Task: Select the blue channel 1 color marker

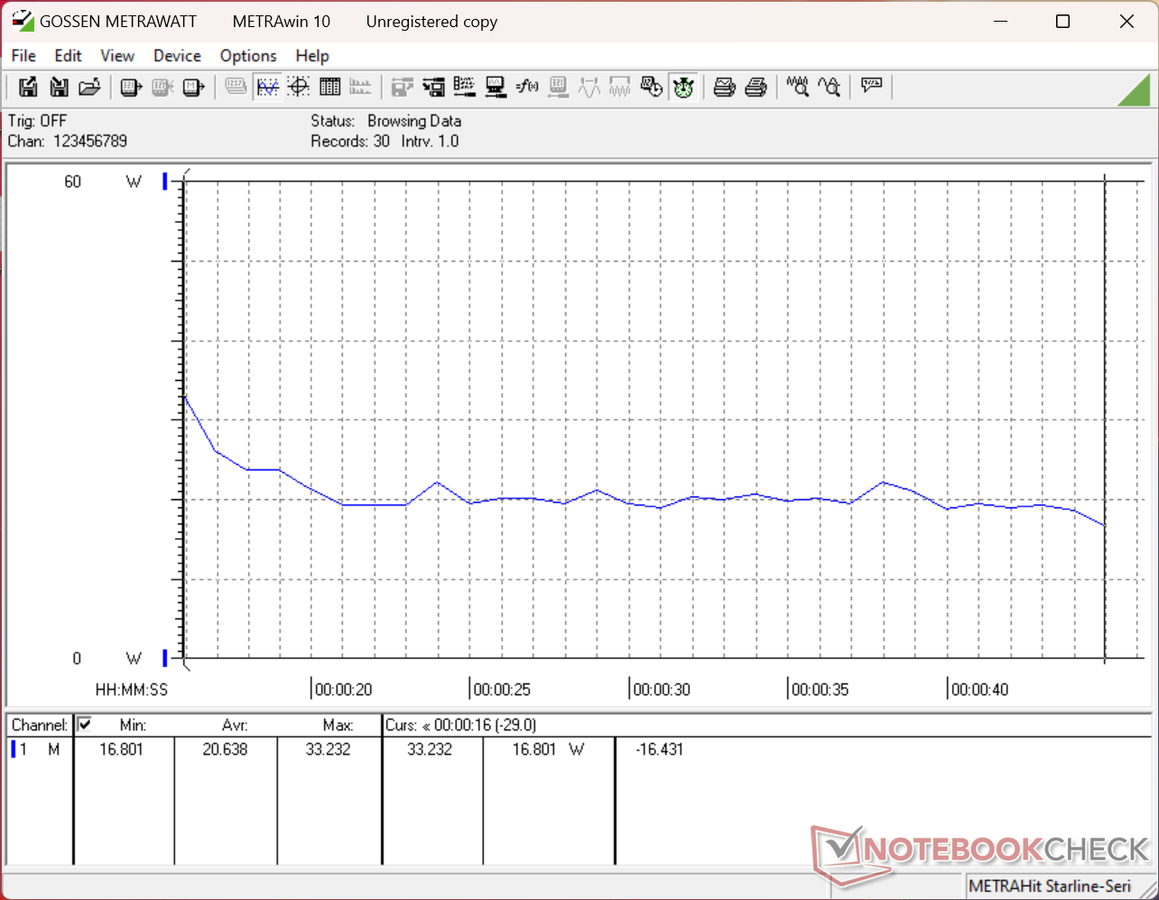Action: [14, 749]
